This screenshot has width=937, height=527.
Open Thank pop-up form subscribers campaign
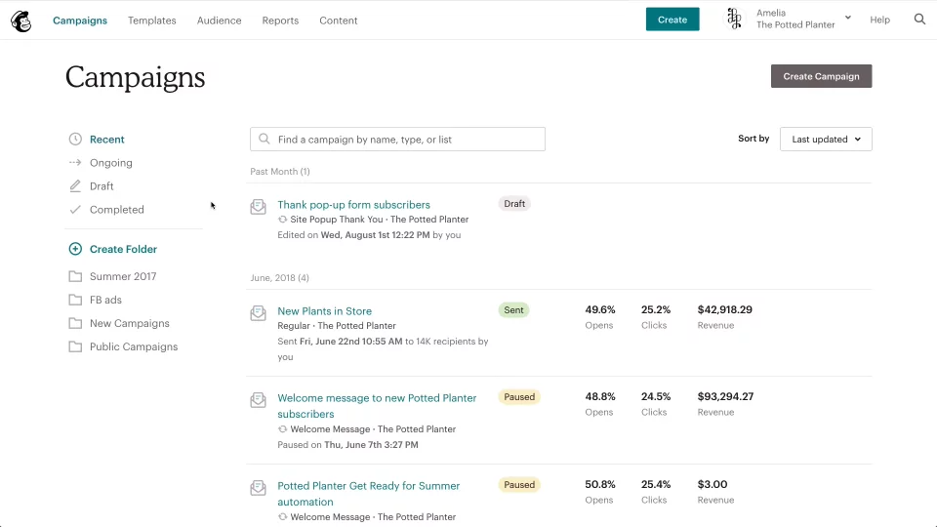(353, 205)
